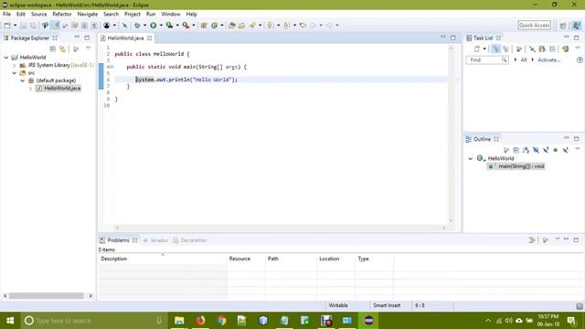Collapse the HelloWorld project tree node
The image size is (585, 329).
6,58
